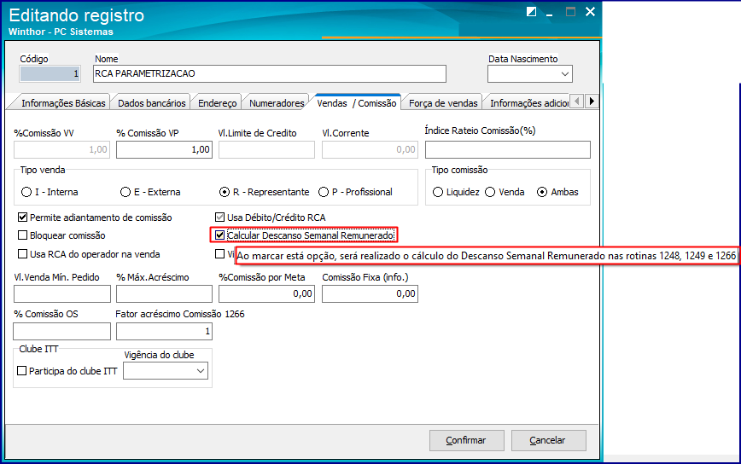Select Liquidez commission type
This screenshot has height=464, width=741.
pos(457,192)
